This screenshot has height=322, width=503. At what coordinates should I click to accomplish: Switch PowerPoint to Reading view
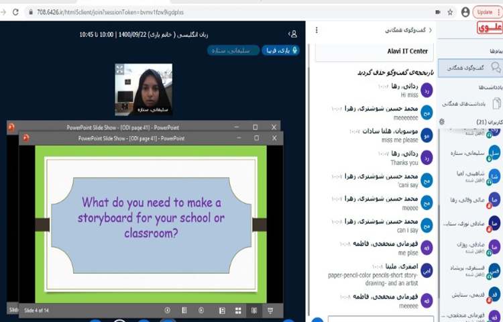click(254, 310)
